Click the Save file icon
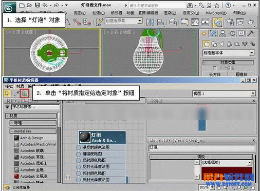This screenshot has height=191, width=260. (38, 5)
